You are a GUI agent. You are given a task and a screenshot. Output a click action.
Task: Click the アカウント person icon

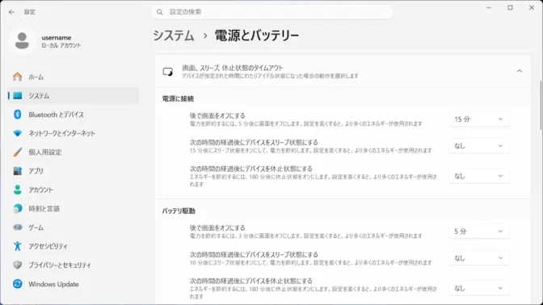pyautogui.click(x=17, y=190)
